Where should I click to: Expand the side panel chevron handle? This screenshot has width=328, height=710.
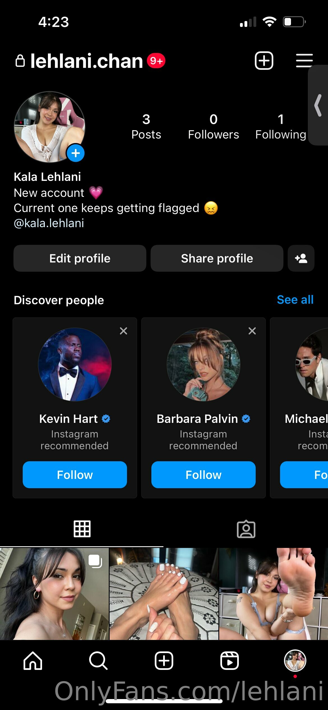(x=318, y=105)
